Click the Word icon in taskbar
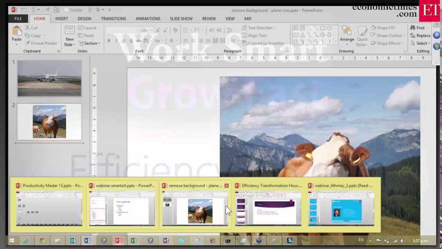This screenshot has width=442, height=249. (87, 241)
